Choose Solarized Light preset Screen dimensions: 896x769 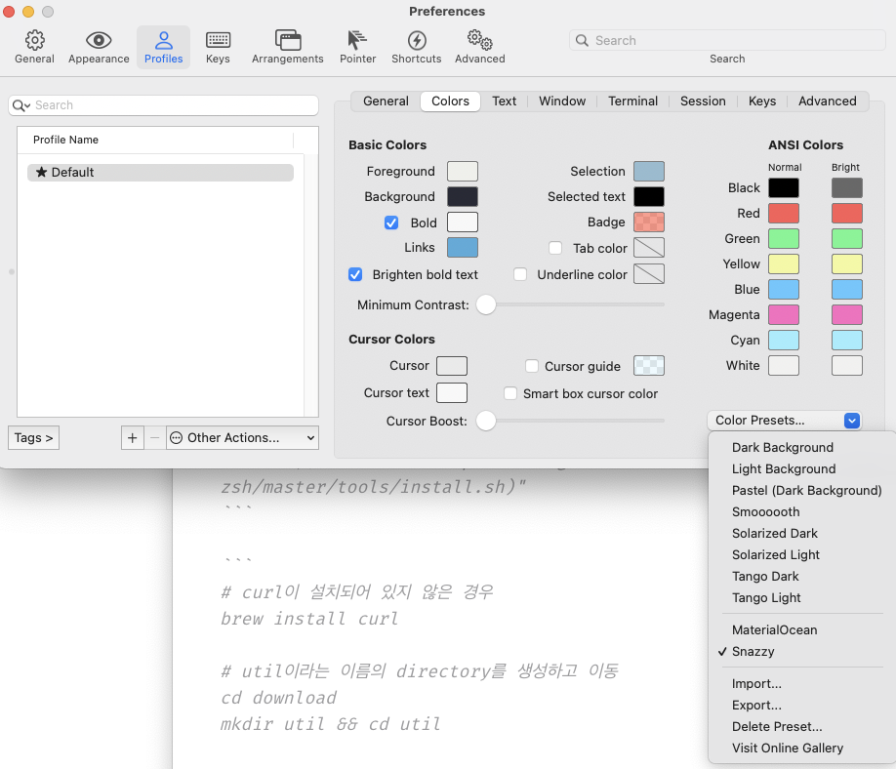click(802, 554)
